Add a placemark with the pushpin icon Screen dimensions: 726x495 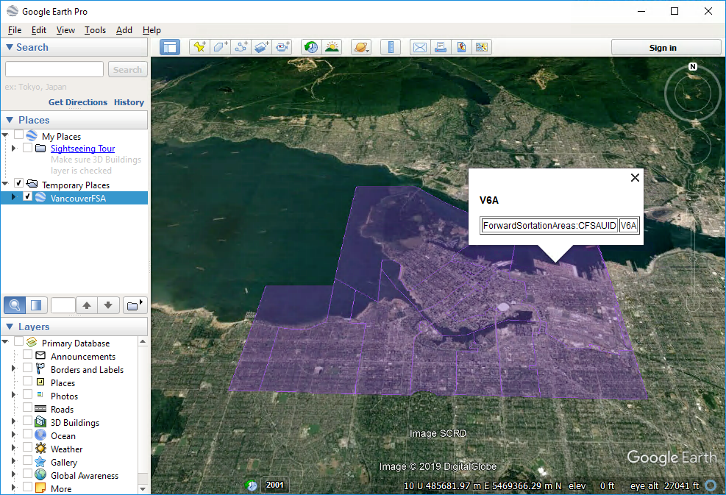click(199, 47)
